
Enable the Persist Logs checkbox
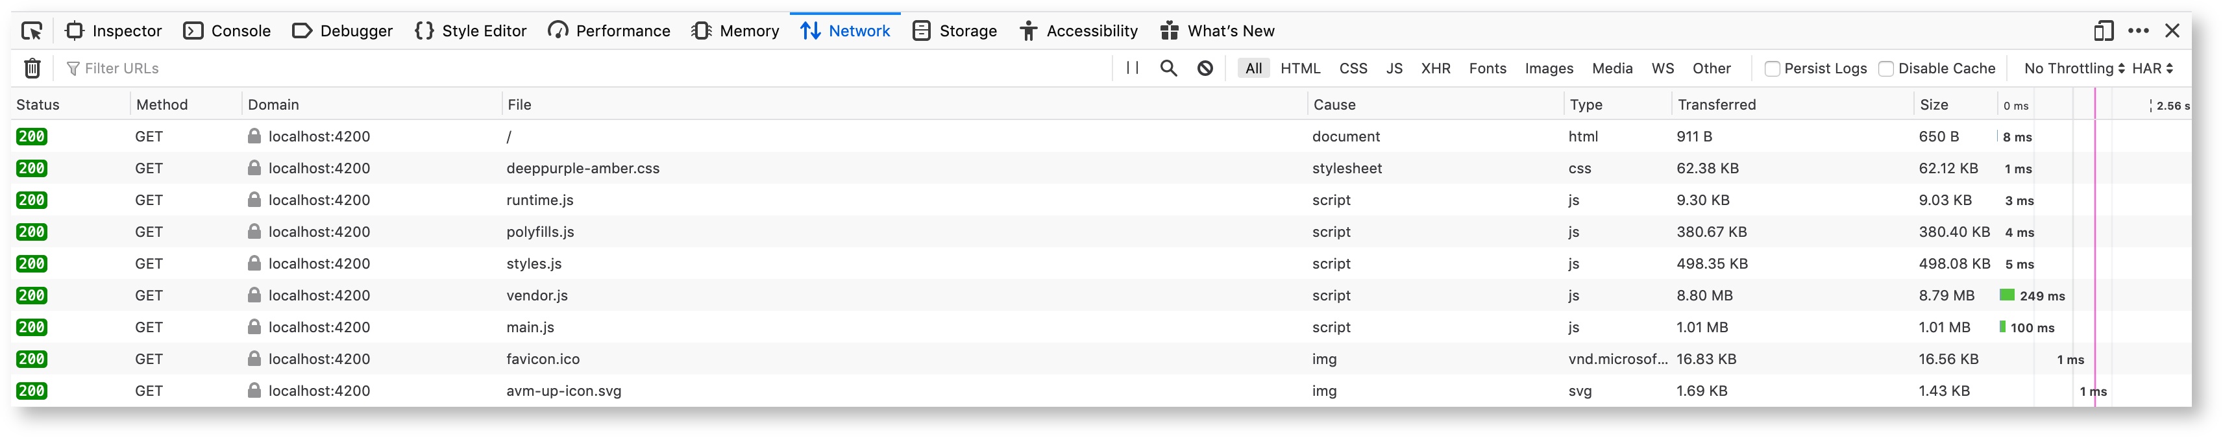pyautogui.click(x=1773, y=69)
